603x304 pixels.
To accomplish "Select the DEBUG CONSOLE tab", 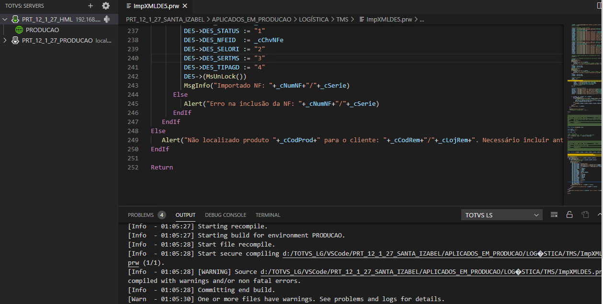I will (x=225, y=214).
